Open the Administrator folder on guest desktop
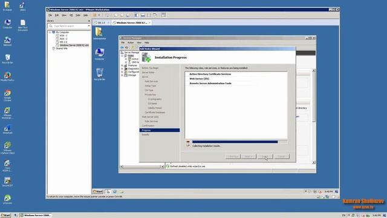The image size is (387, 218). tap(99, 33)
